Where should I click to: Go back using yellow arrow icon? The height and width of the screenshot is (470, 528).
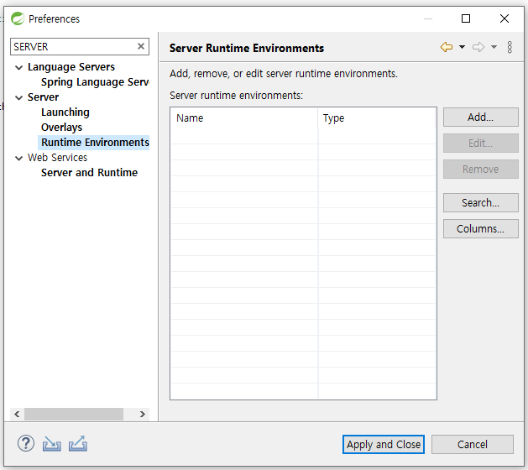coord(447,47)
